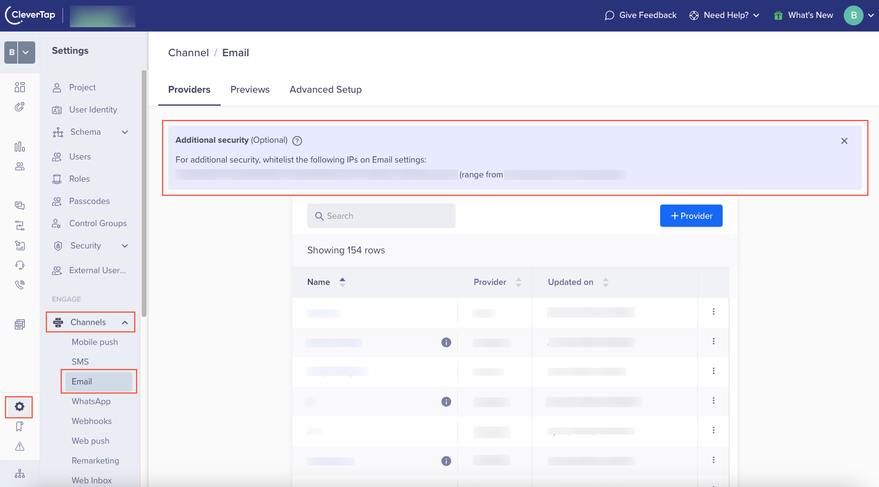Dismiss the Additional security banner
The height and width of the screenshot is (487, 879).
coord(844,141)
